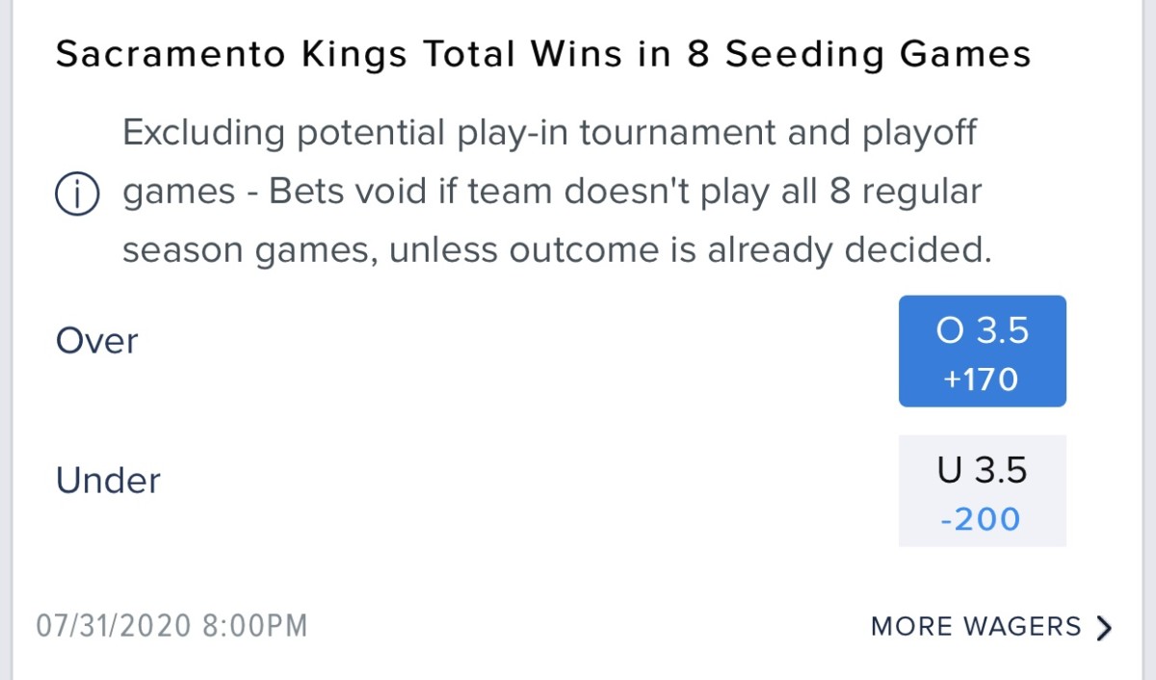Click the Over row label
This screenshot has width=1156, height=680.
tap(97, 341)
